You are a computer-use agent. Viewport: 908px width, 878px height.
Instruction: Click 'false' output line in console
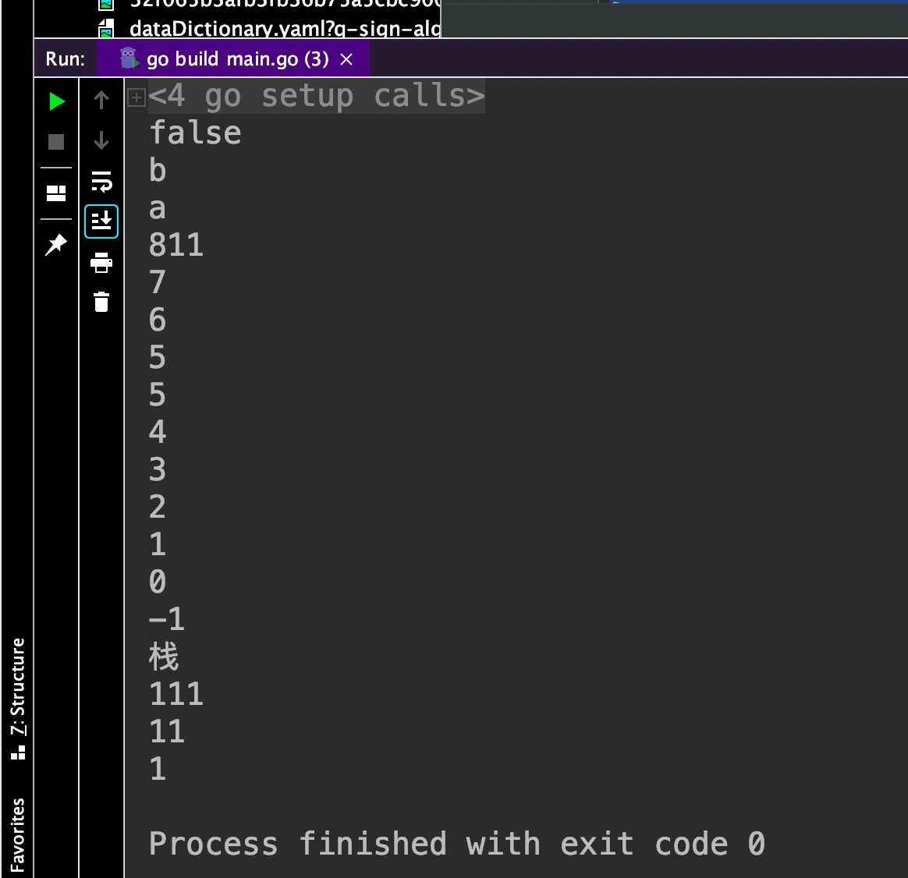point(195,133)
